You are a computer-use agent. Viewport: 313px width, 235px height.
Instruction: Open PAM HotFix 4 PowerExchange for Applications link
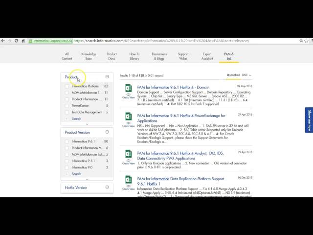coord(181,118)
